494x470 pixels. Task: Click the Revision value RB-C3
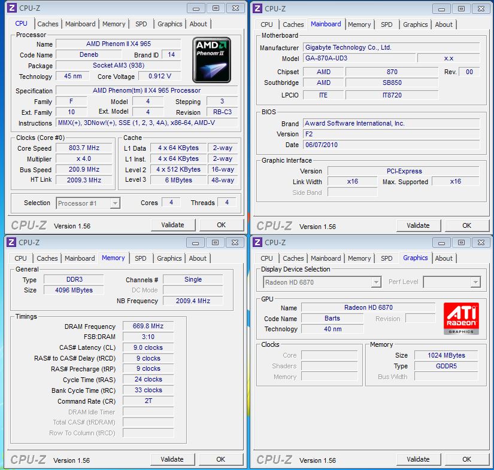(222, 112)
